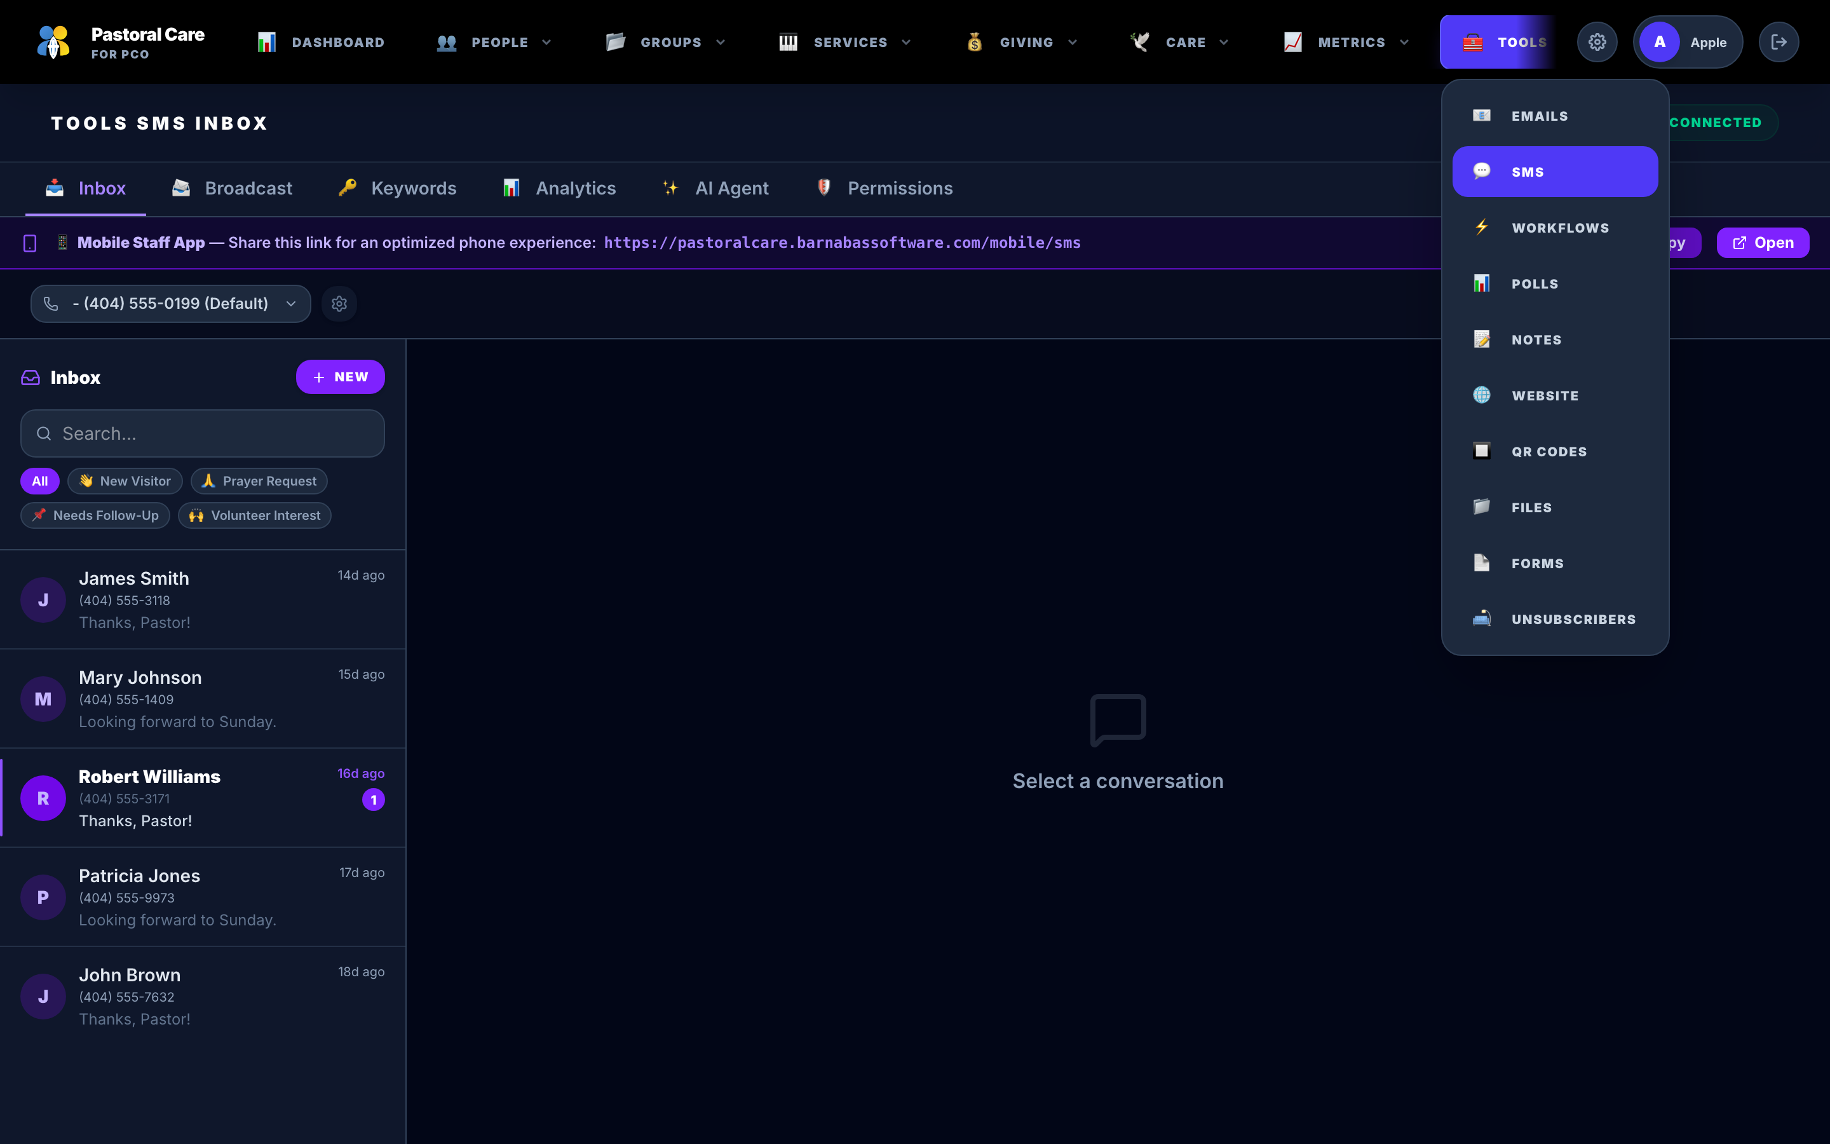Click Robert Williams' unread badge

coord(374,800)
